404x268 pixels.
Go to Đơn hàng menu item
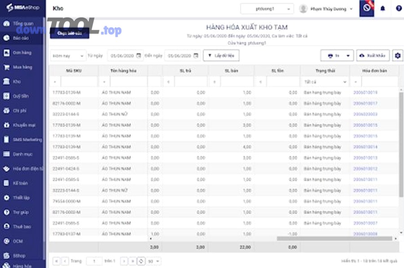pos(22,53)
